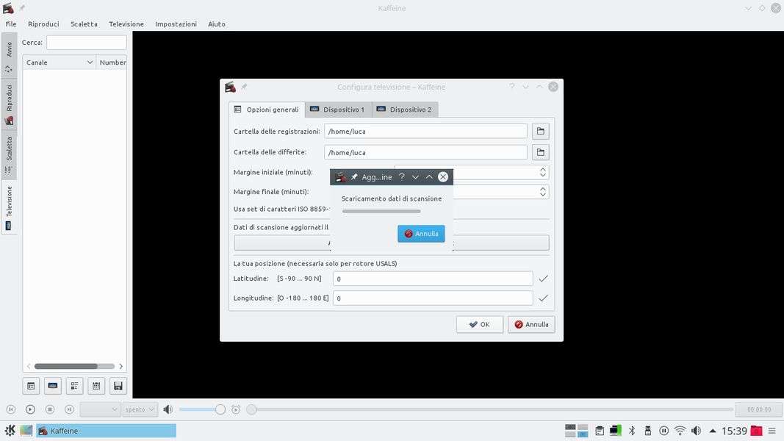Switch to the virtual desktop pager
Image resolution: width=784 pixels, height=441 pixels.
click(x=577, y=431)
